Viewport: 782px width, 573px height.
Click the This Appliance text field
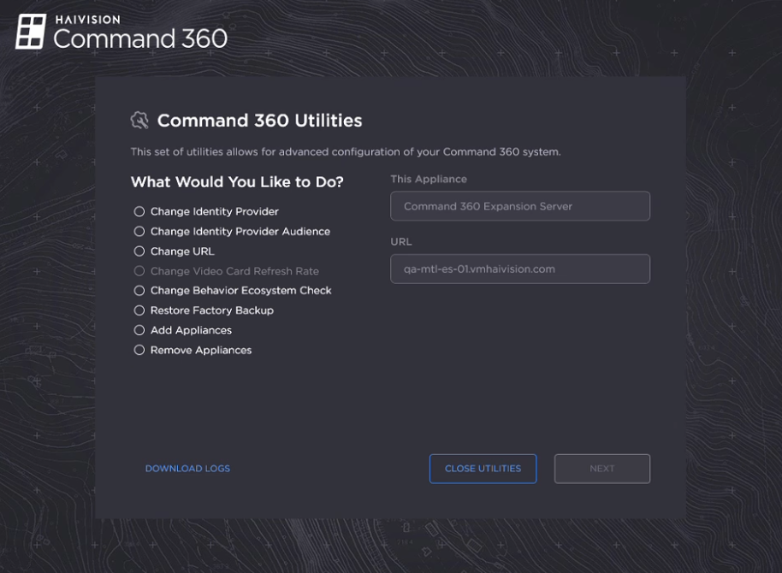pyautogui.click(x=519, y=205)
